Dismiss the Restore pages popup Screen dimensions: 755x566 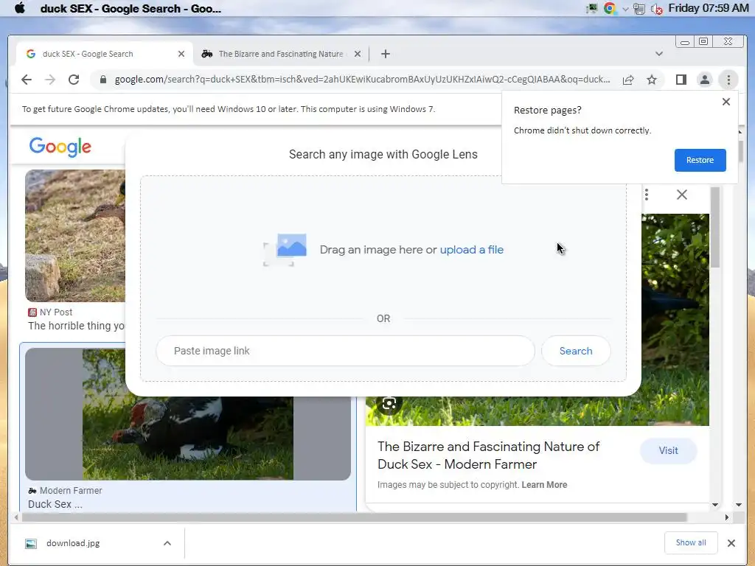tap(726, 102)
